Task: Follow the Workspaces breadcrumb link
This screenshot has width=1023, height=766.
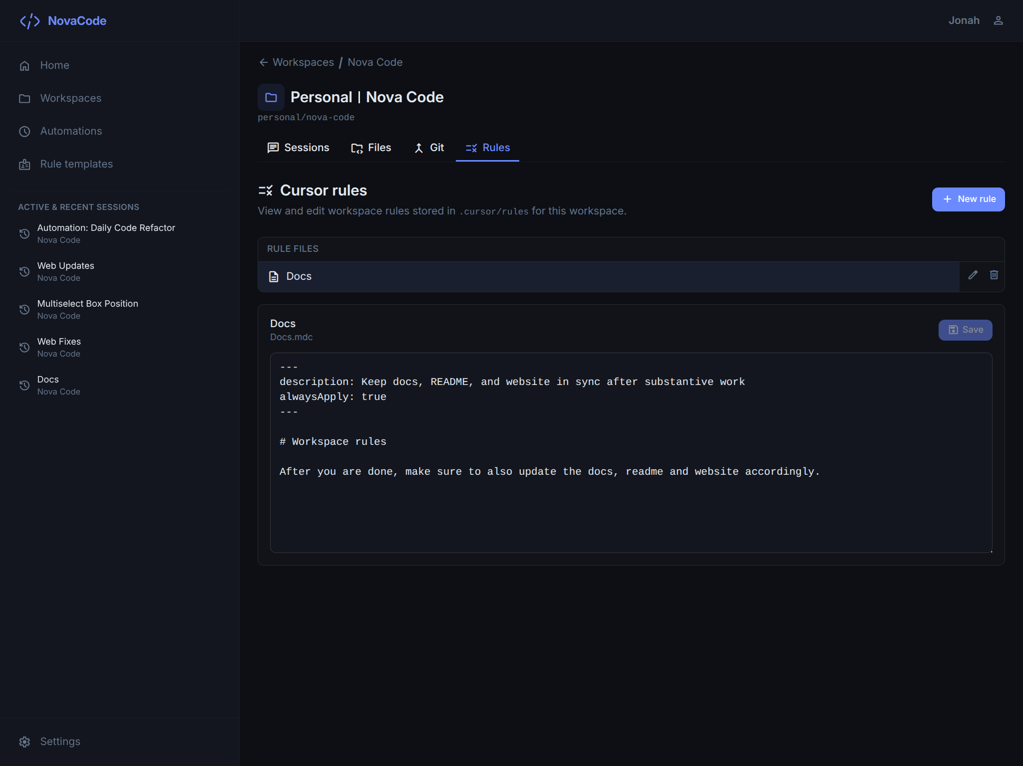Action: click(303, 62)
